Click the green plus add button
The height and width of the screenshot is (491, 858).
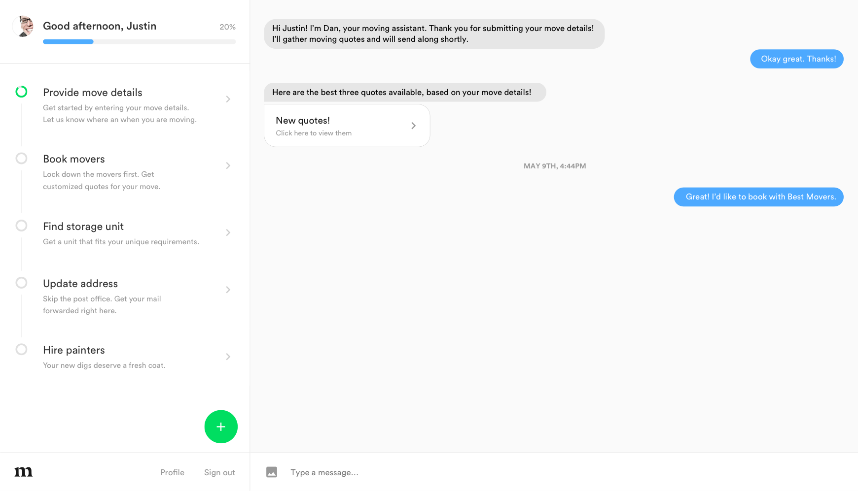click(x=221, y=426)
